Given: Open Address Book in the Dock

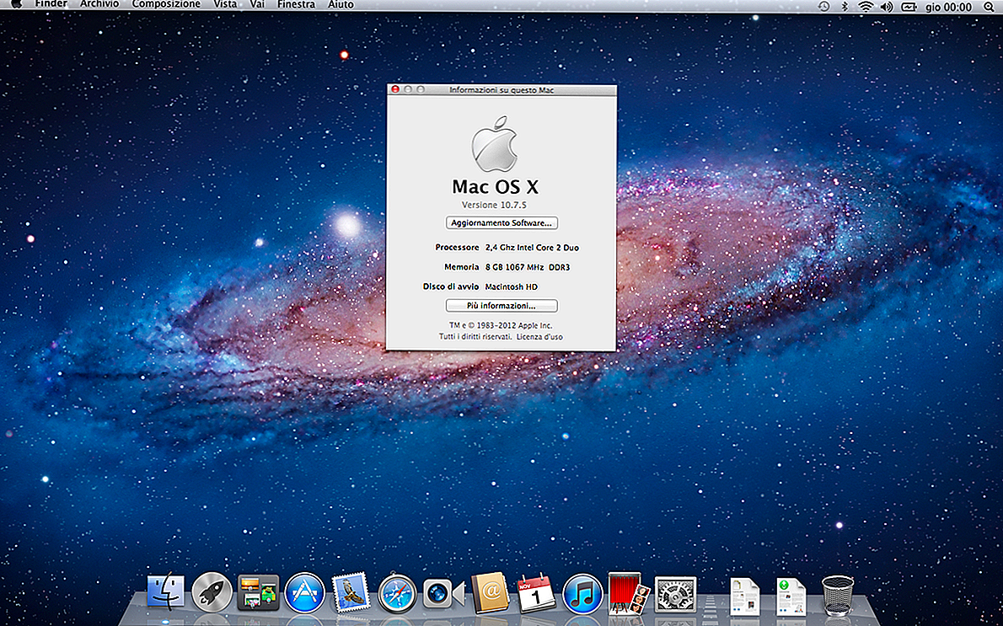Looking at the screenshot, I should [x=490, y=592].
